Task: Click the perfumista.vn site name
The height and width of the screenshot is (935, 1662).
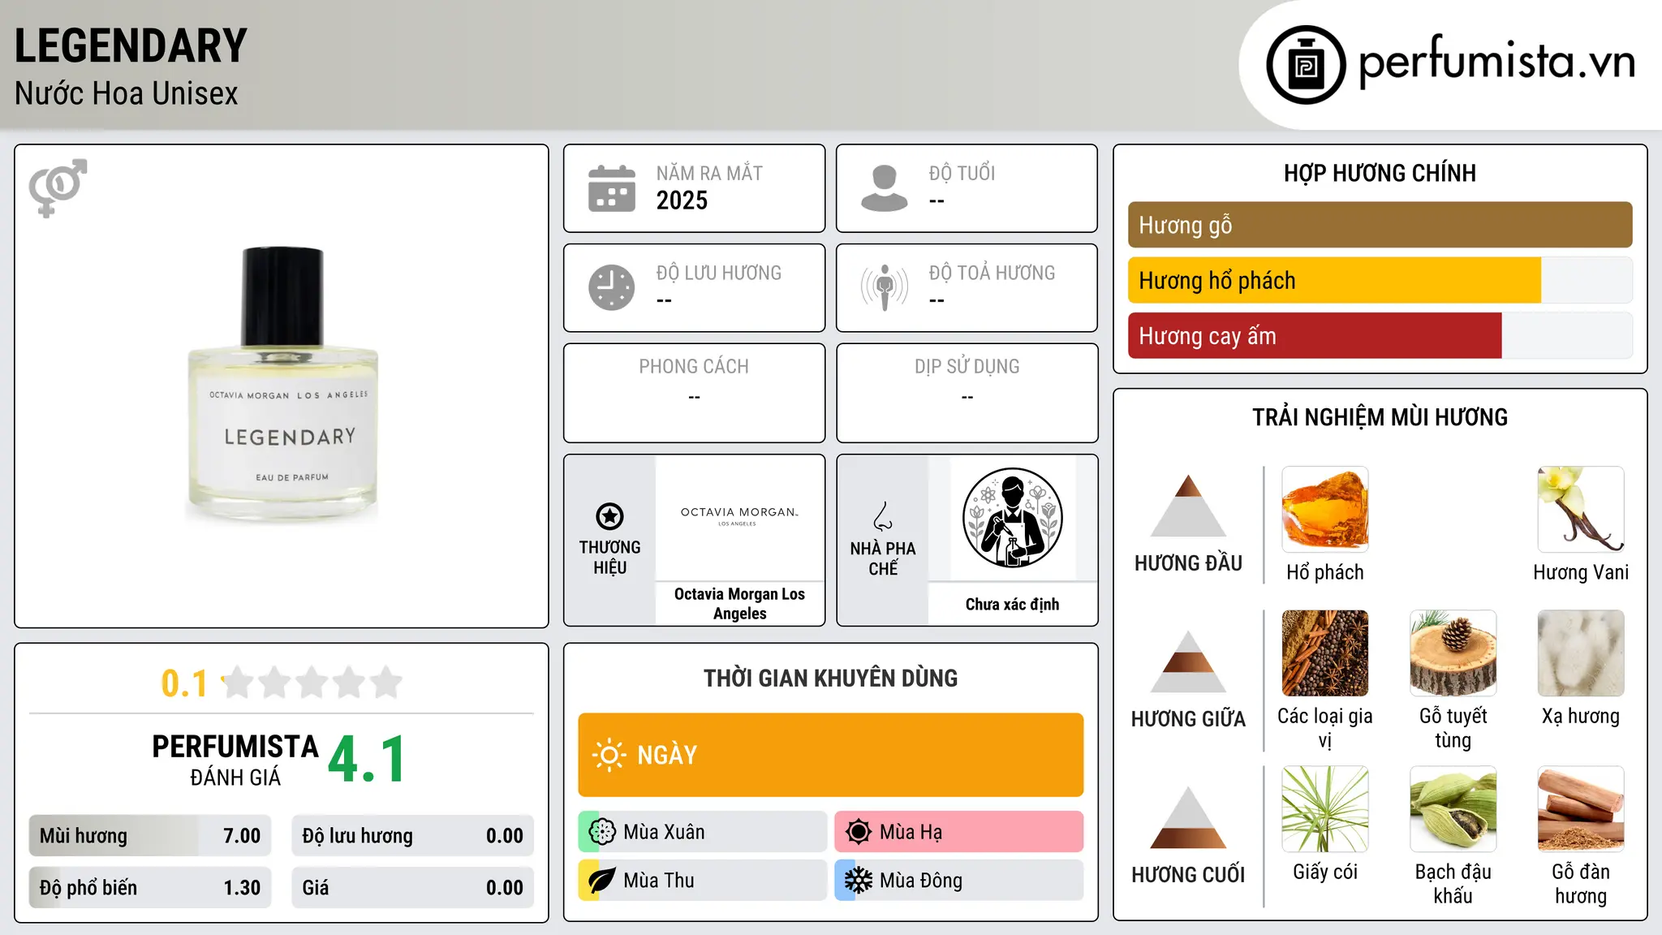Action: 1496,62
